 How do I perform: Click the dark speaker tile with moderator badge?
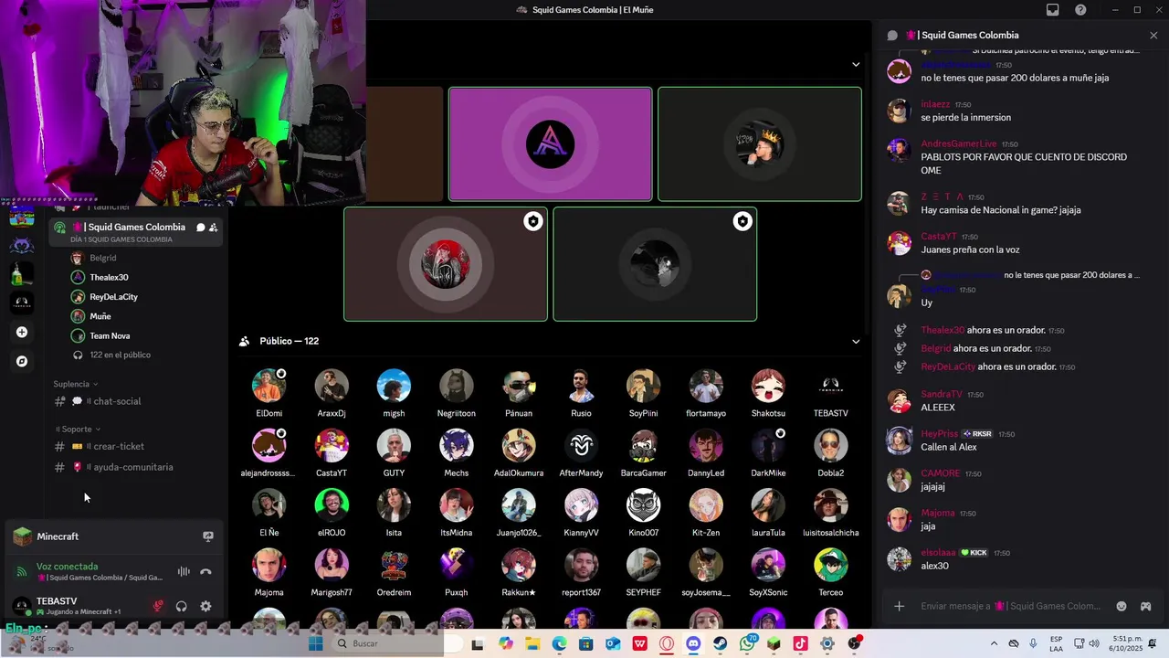pyautogui.click(x=654, y=264)
